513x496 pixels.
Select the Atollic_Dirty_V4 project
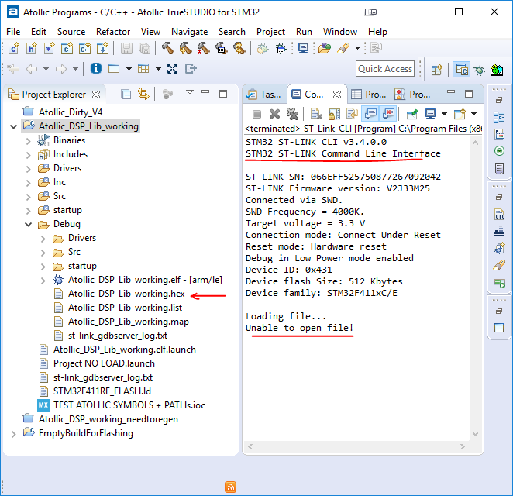pos(71,112)
